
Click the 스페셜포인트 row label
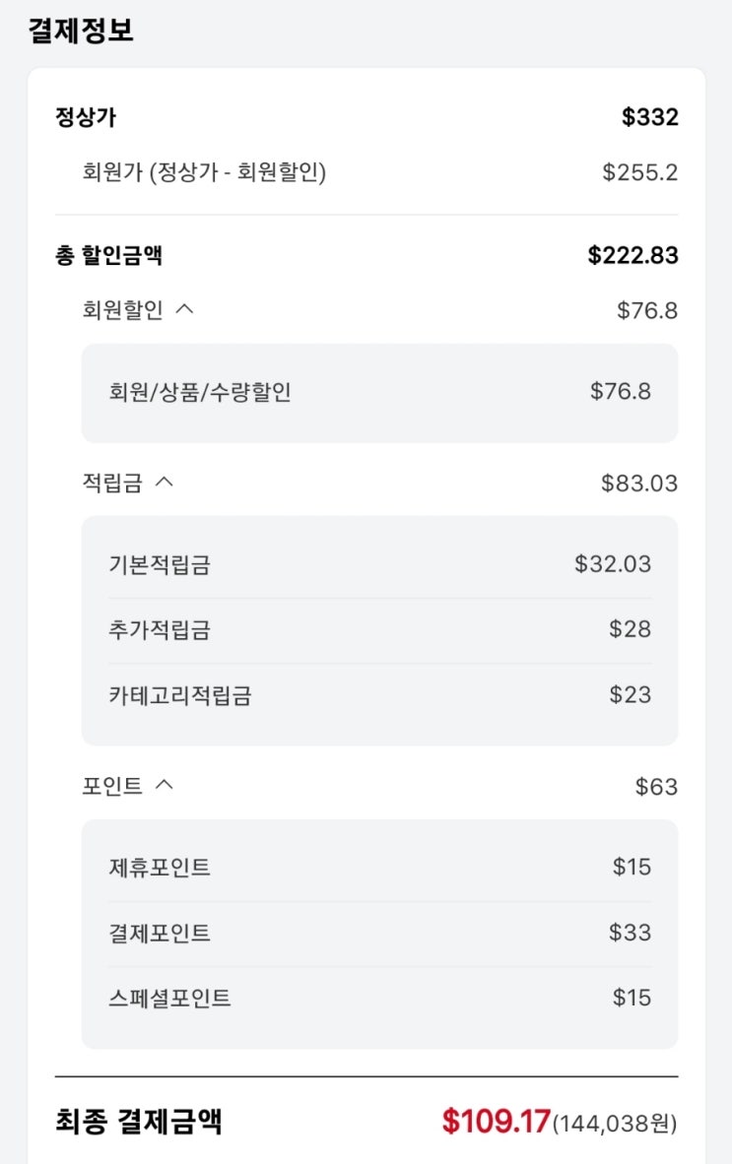coord(169,999)
